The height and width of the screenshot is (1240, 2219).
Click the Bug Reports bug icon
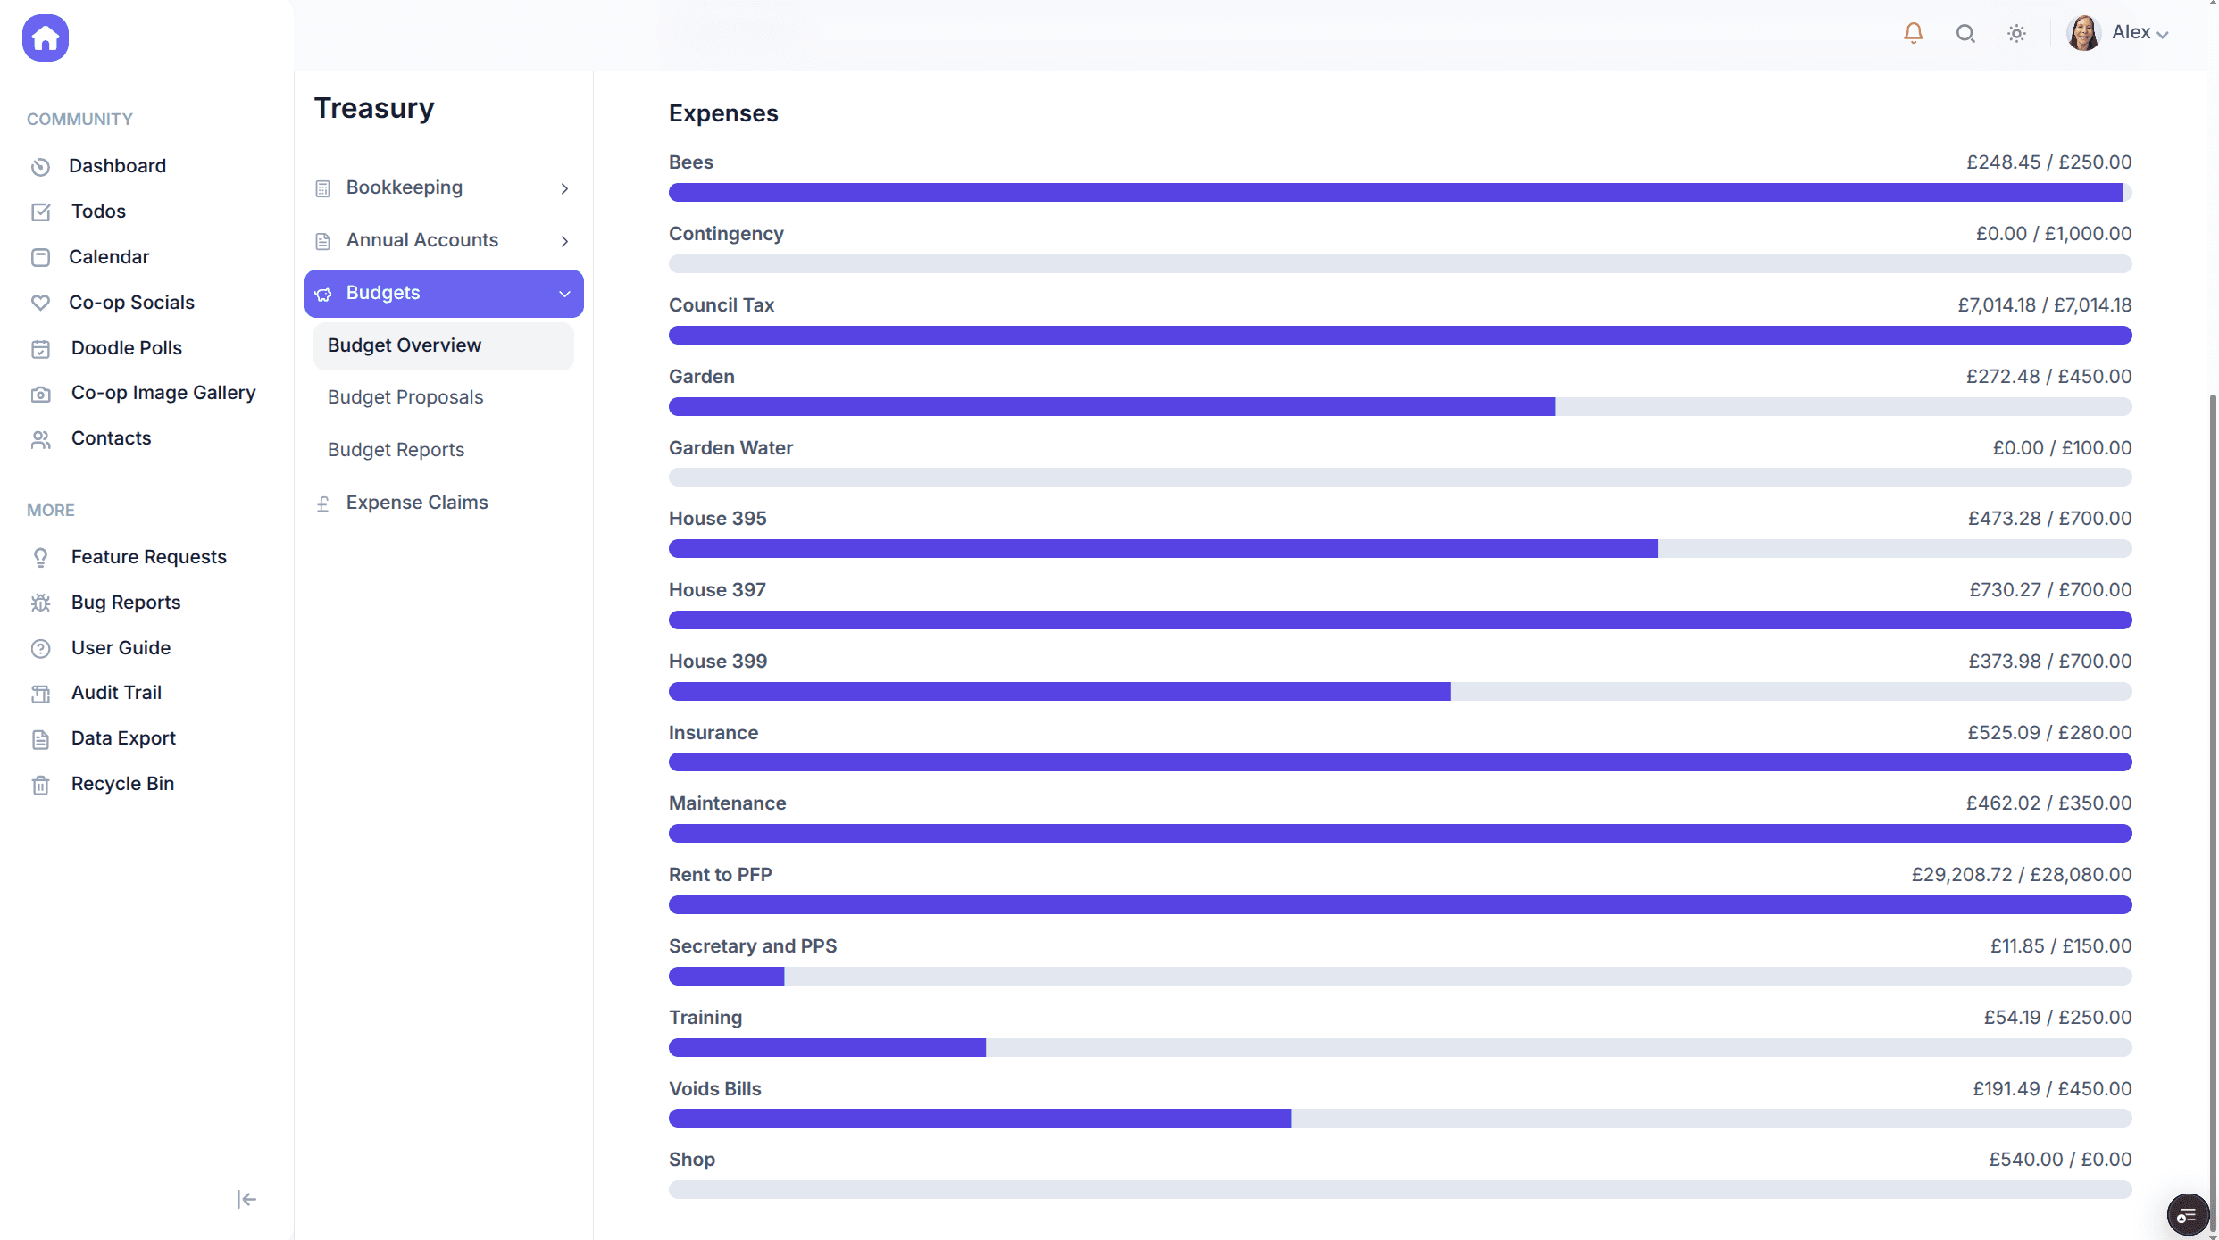coord(41,603)
